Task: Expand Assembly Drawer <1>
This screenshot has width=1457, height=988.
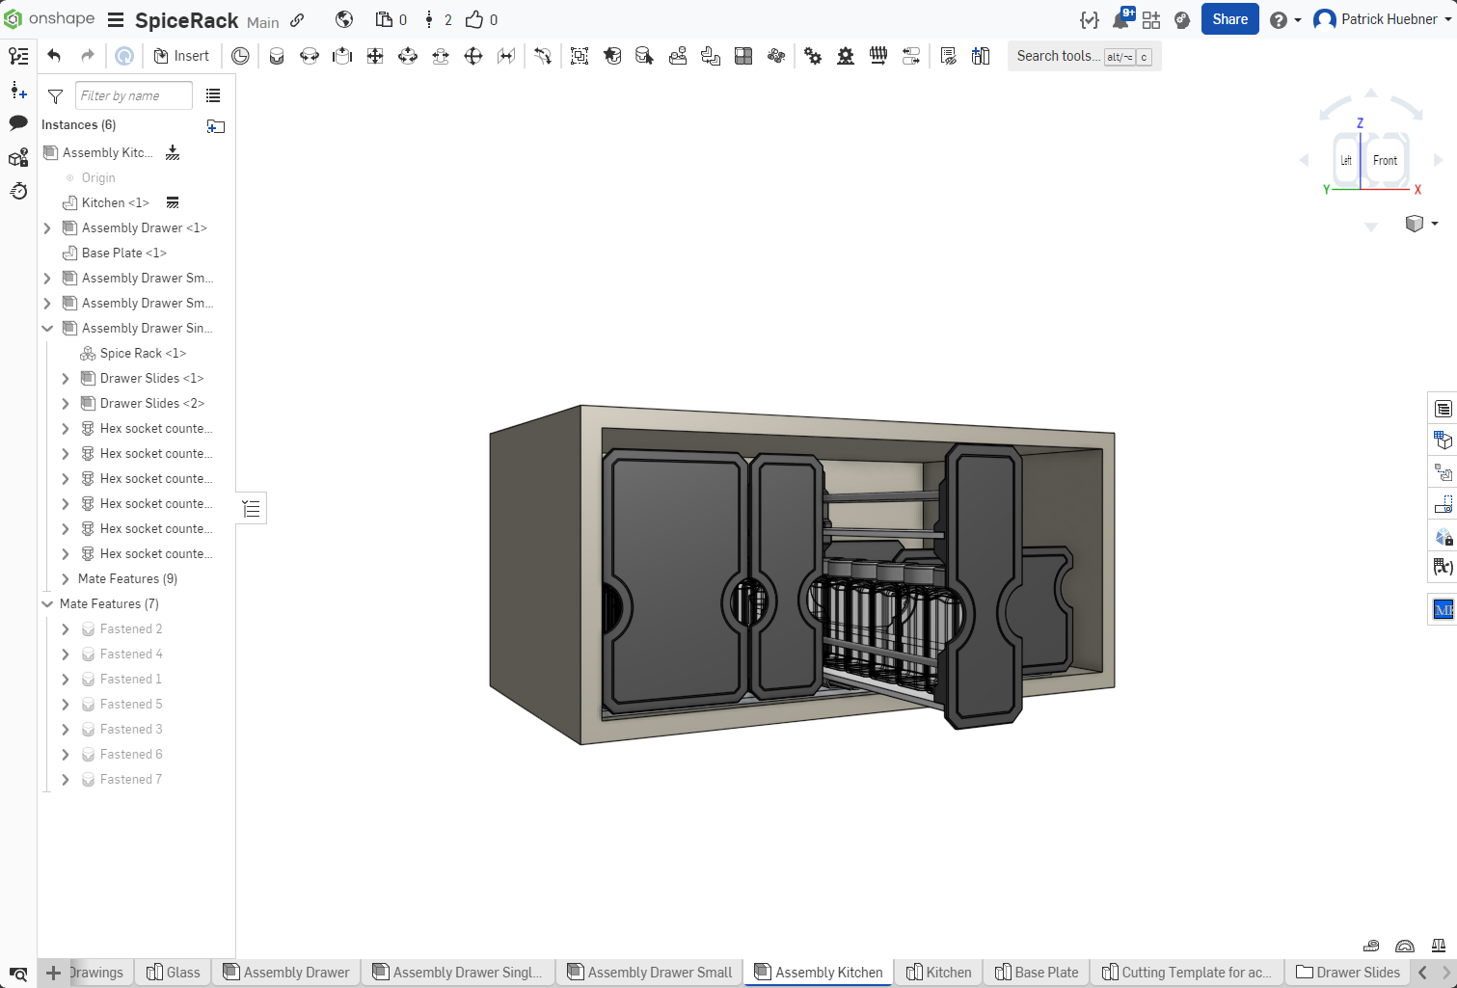Action: coord(47,228)
